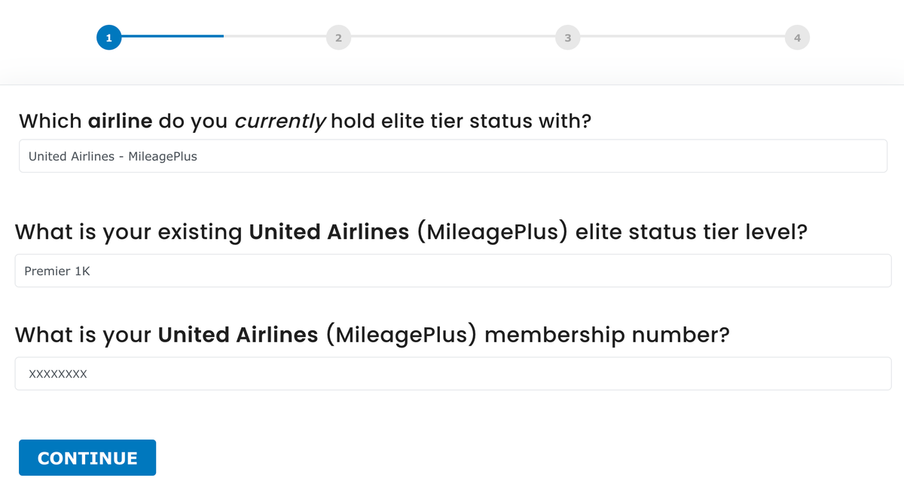This screenshot has width=904, height=490.
Task: Click the bold word "airline" in first question
Action: pyautogui.click(x=121, y=121)
